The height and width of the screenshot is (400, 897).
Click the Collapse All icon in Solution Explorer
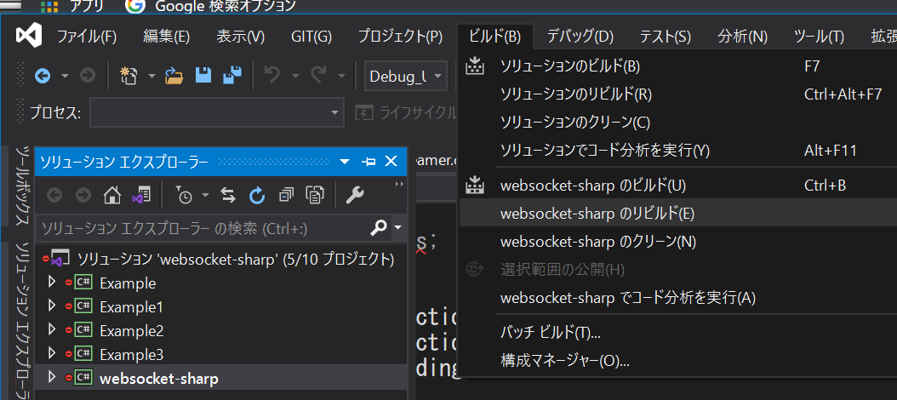pos(286,196)
